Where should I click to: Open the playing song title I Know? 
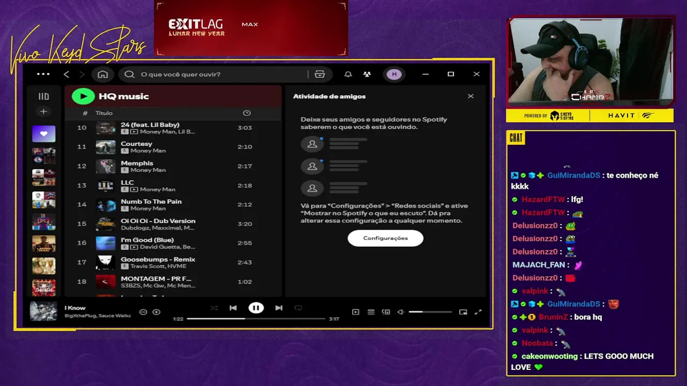[x=75, y=308]
